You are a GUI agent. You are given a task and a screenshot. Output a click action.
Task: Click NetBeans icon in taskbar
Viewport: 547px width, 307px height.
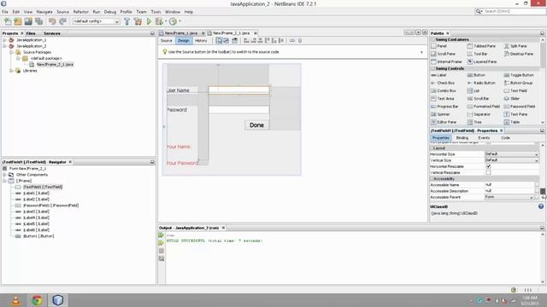click(58, 300)
